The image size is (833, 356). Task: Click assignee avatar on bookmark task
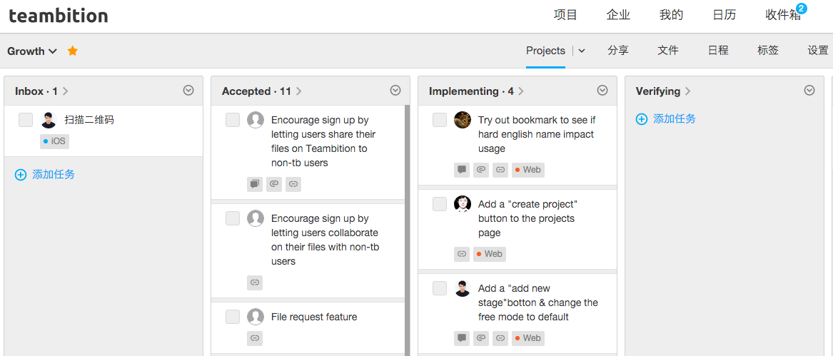point(463,120)
